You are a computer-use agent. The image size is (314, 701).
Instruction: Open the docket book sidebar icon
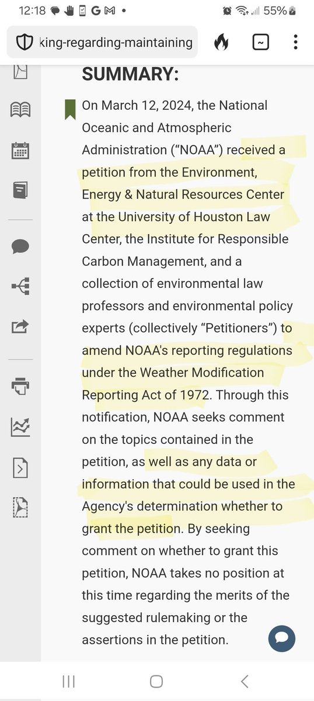pos(21,189)
